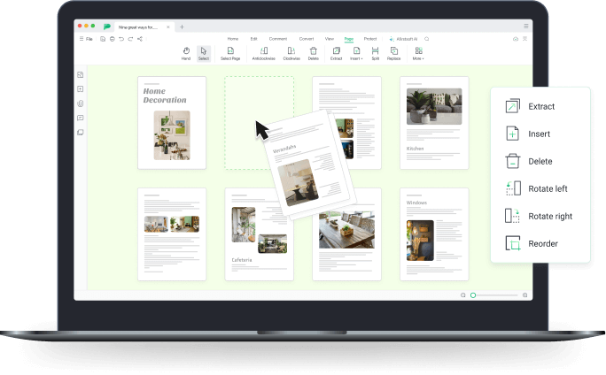Open the AI assistant button
The width and height of the screenshot is (606, 375).
coord(403,39)
